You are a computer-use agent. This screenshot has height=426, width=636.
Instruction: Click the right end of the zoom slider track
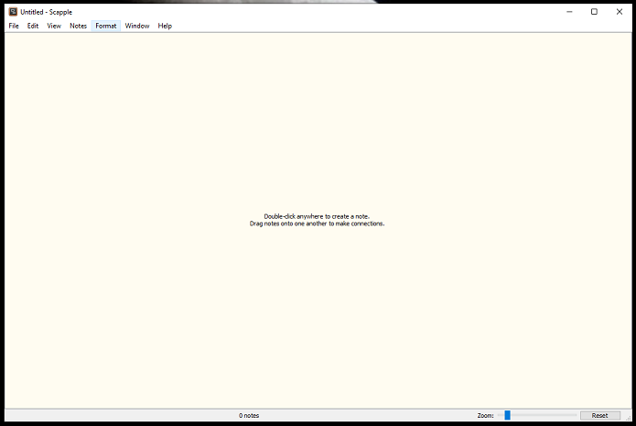(x=574, y=415)
